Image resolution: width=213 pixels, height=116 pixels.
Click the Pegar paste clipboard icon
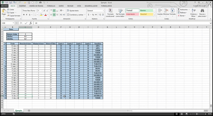pos(4,11)
